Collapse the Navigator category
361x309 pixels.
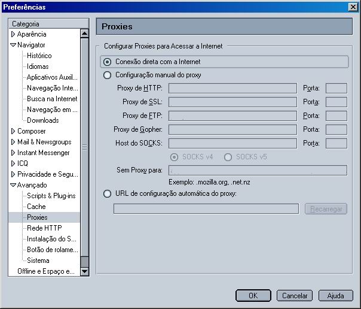click(x=13, y=45)
